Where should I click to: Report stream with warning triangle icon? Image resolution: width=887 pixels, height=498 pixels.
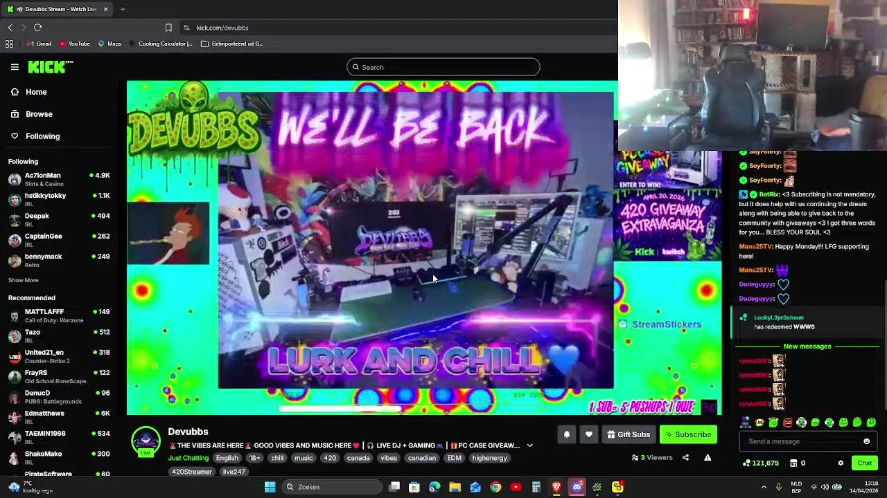click(x=708, y=457)
